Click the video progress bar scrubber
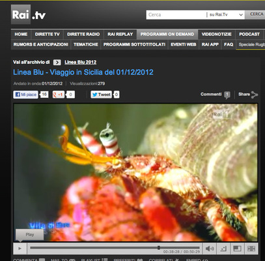This screenshot has height=261, width=265. pyautogui.click(x=159, y=247)
